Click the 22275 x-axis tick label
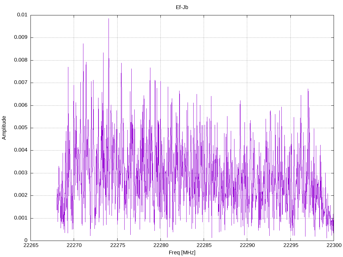This screenshot has height=257, width=343. [118, 245]
